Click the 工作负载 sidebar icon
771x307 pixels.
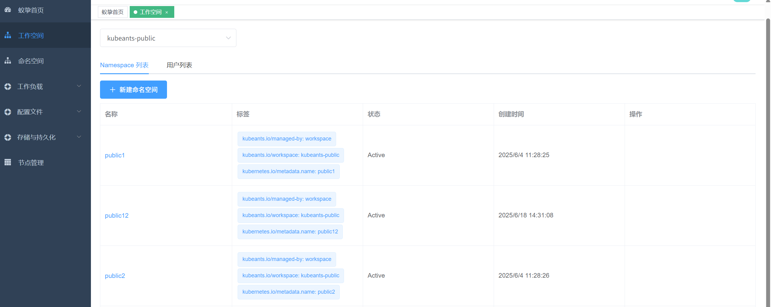[8, 87]
